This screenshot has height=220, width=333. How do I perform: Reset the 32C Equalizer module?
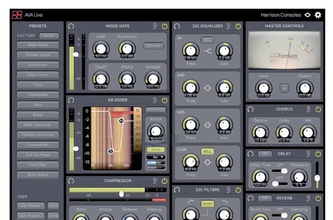pos(177,26)
